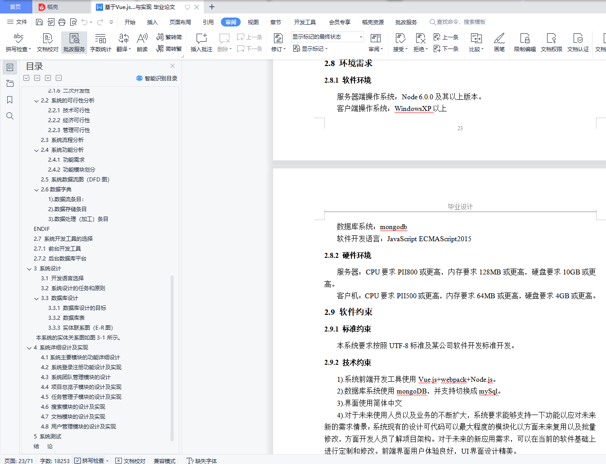Click the 文档校对 ribbon button
This screenshot has width=606, height=464.
point(48,43)
